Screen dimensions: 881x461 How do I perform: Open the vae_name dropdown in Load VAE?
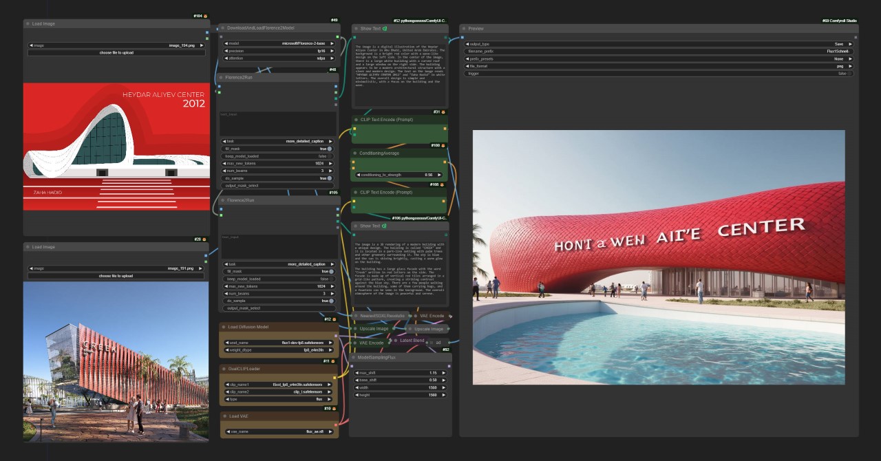pos(278,431)
